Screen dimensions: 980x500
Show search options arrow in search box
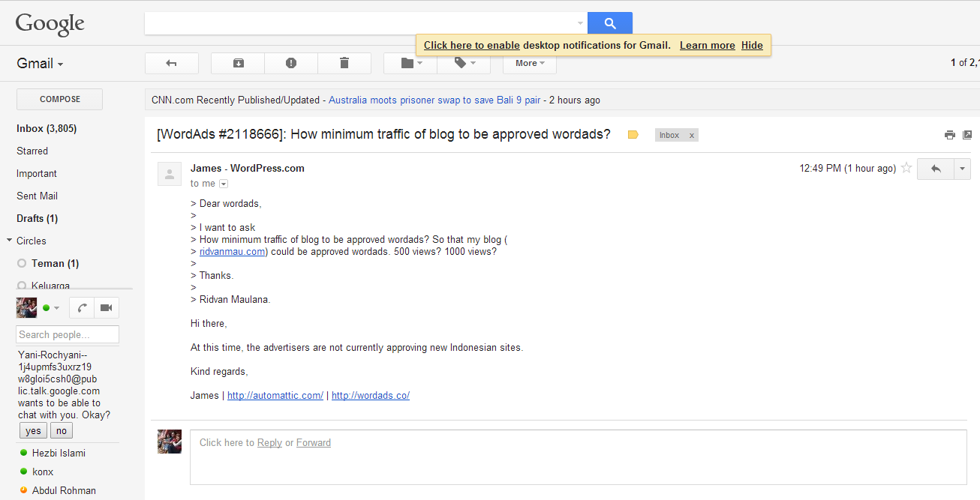580,24
